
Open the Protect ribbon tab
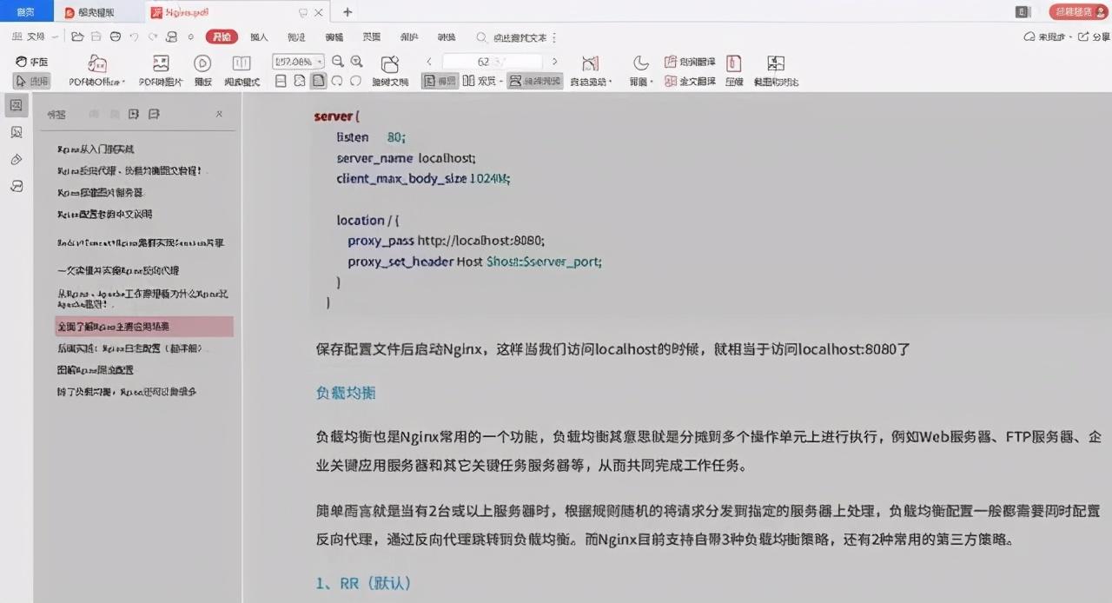click(x=408, y=36)
